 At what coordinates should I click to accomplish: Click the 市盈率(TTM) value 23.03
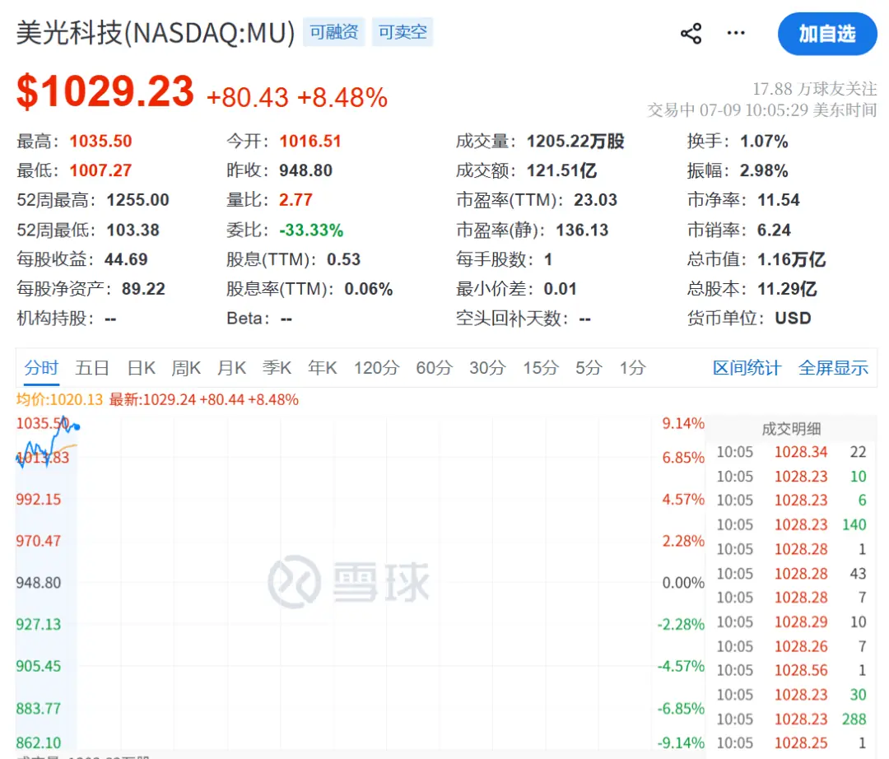[595, 200]
